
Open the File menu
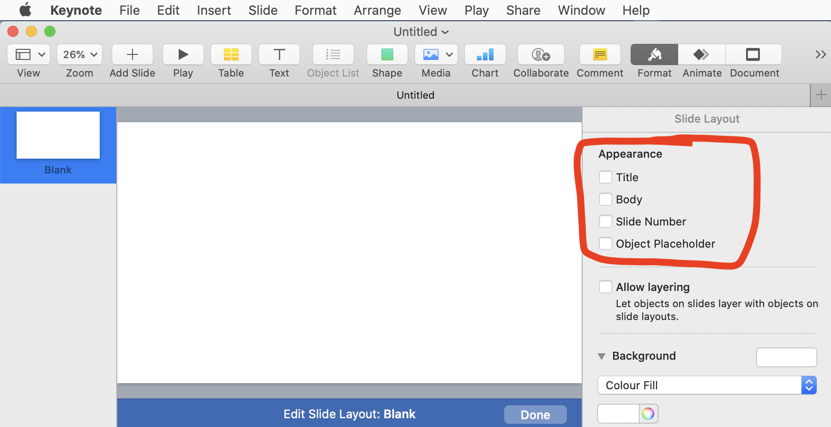130,10
